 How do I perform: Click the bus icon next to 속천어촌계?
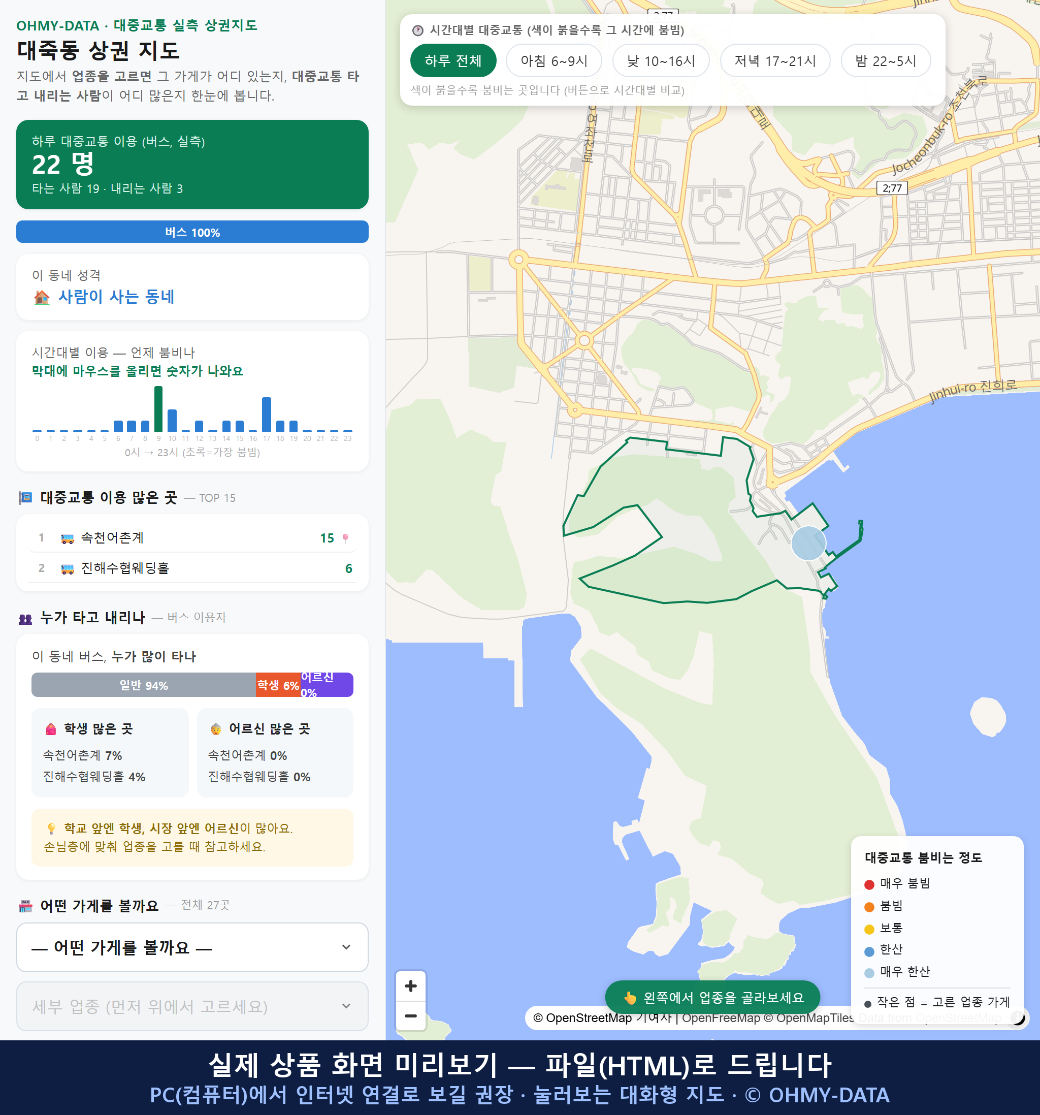pos(67,538)
